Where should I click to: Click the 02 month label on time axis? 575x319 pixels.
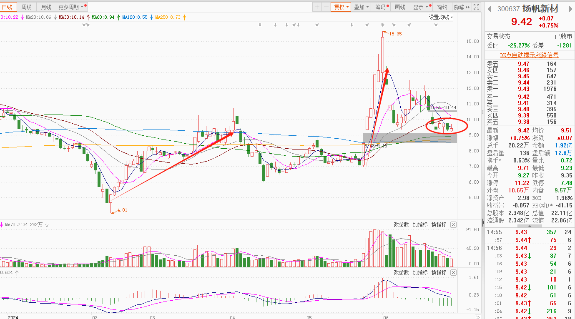95,317
